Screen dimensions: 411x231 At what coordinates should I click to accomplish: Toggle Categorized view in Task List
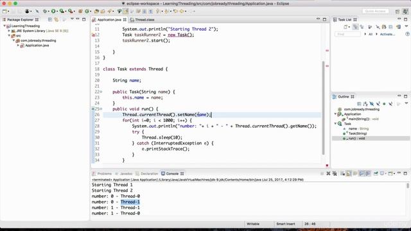[x=355, y=27]
